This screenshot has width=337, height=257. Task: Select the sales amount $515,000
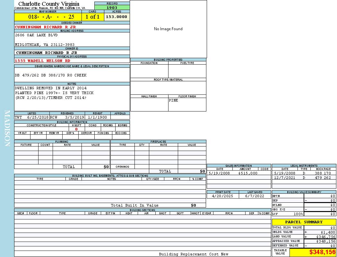point(247,173)
